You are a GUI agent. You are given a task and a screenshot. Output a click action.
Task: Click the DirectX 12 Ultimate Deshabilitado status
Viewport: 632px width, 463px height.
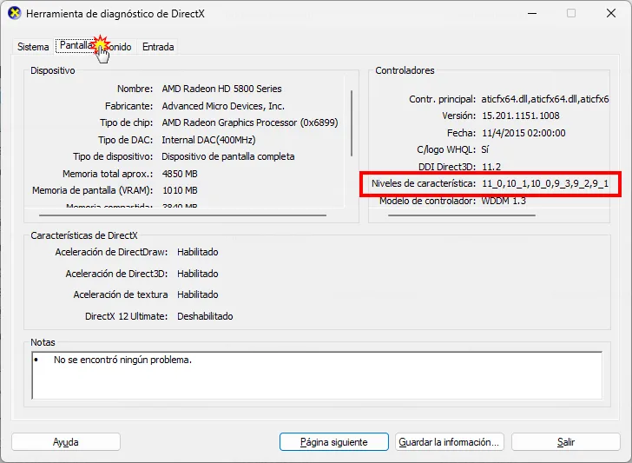[205, 316]
